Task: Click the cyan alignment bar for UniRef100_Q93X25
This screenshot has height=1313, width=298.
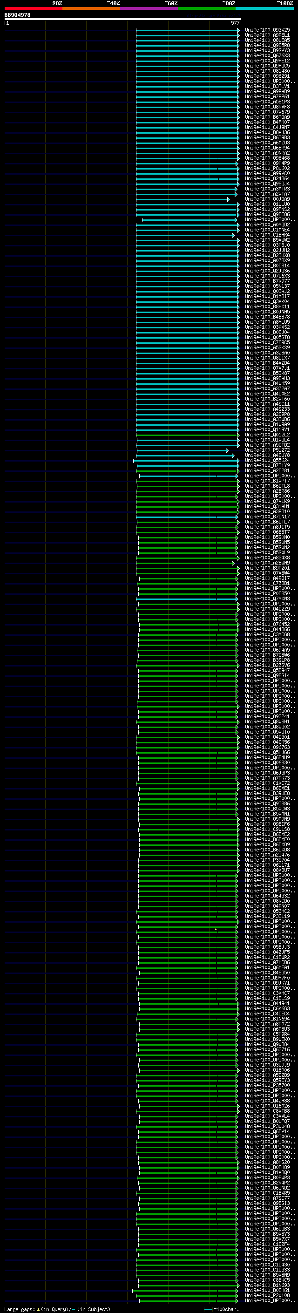Action: [188, 30]
